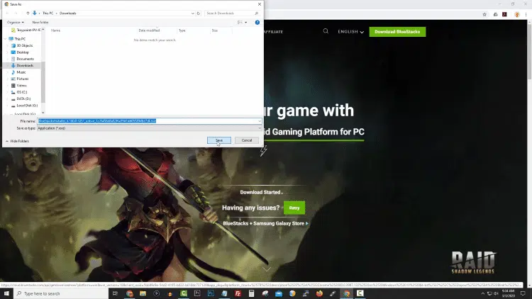Select Videos folder in tree

21,86
